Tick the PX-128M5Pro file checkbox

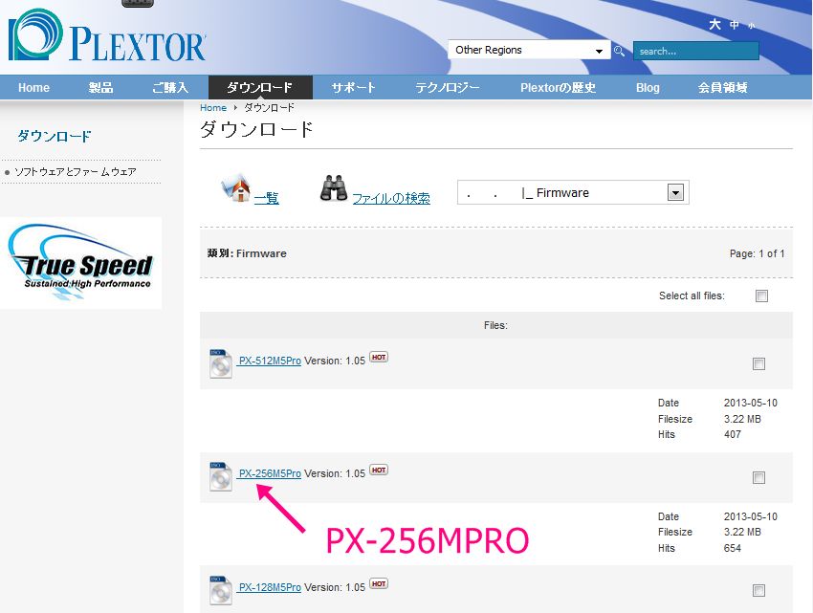point(758,591)
